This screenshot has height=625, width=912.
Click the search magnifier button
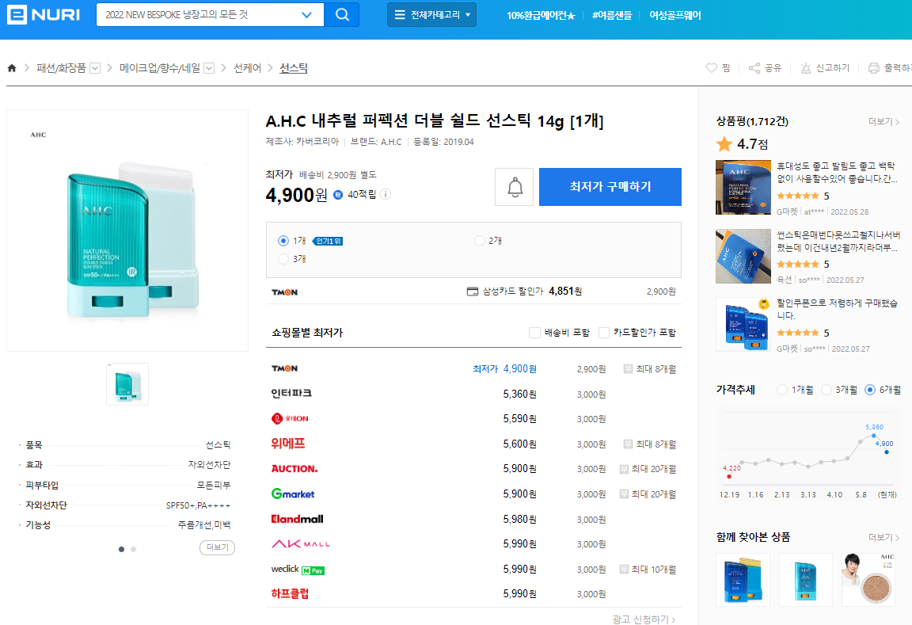pyautogui.click(x=342, y=14)
